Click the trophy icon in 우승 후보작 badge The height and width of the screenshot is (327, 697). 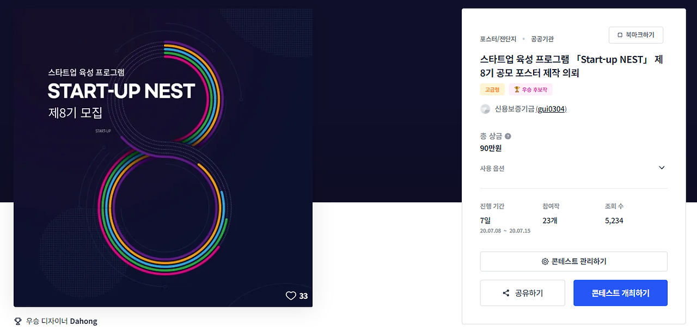coord(517,89)
